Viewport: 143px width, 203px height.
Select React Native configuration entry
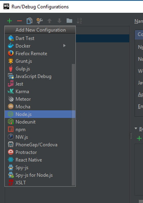tap(40, 160)
